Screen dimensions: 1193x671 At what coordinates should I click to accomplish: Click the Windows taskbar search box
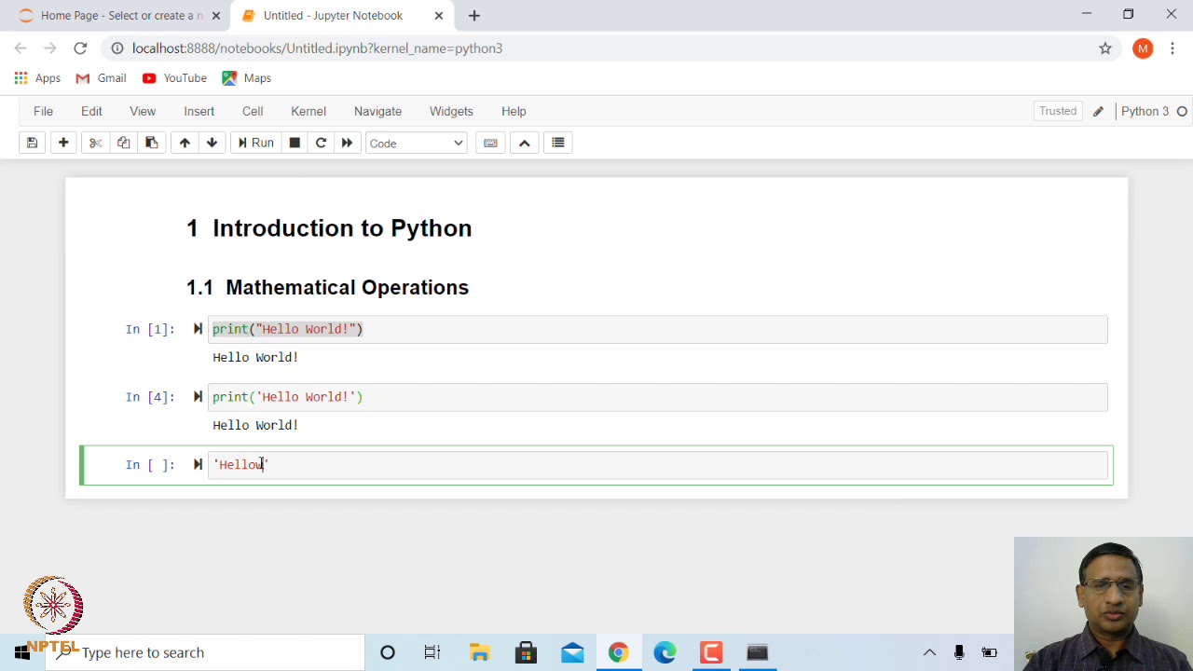205,652
